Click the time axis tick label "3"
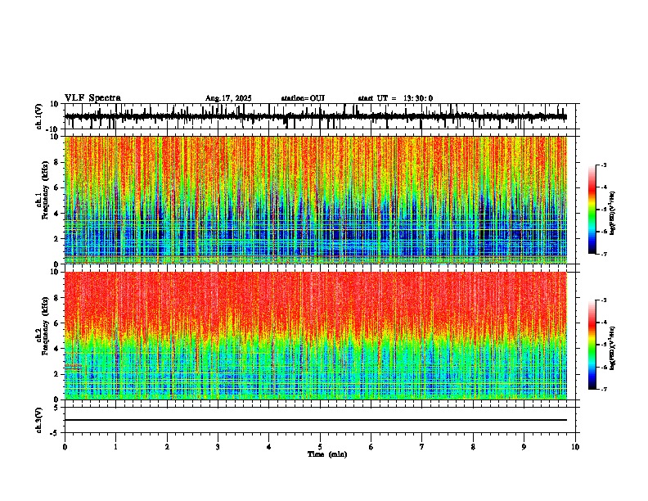This screenshot has height=501, width=648. click(218, 447)
